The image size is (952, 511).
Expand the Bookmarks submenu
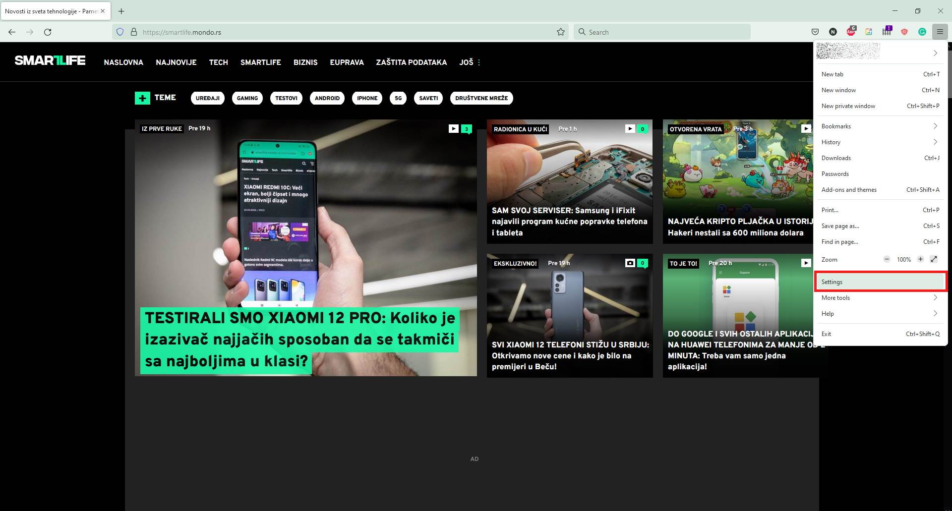(x=880, y=126)
